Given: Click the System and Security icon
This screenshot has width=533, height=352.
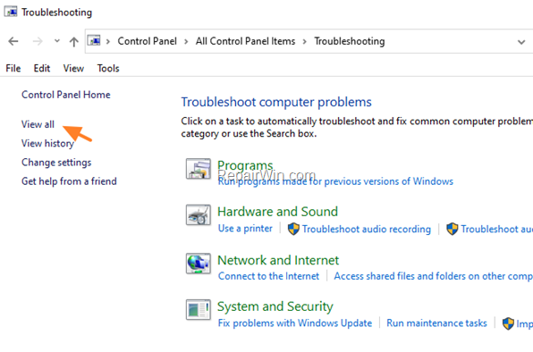Looking at the screenshot, I should (x=199, y=310).
